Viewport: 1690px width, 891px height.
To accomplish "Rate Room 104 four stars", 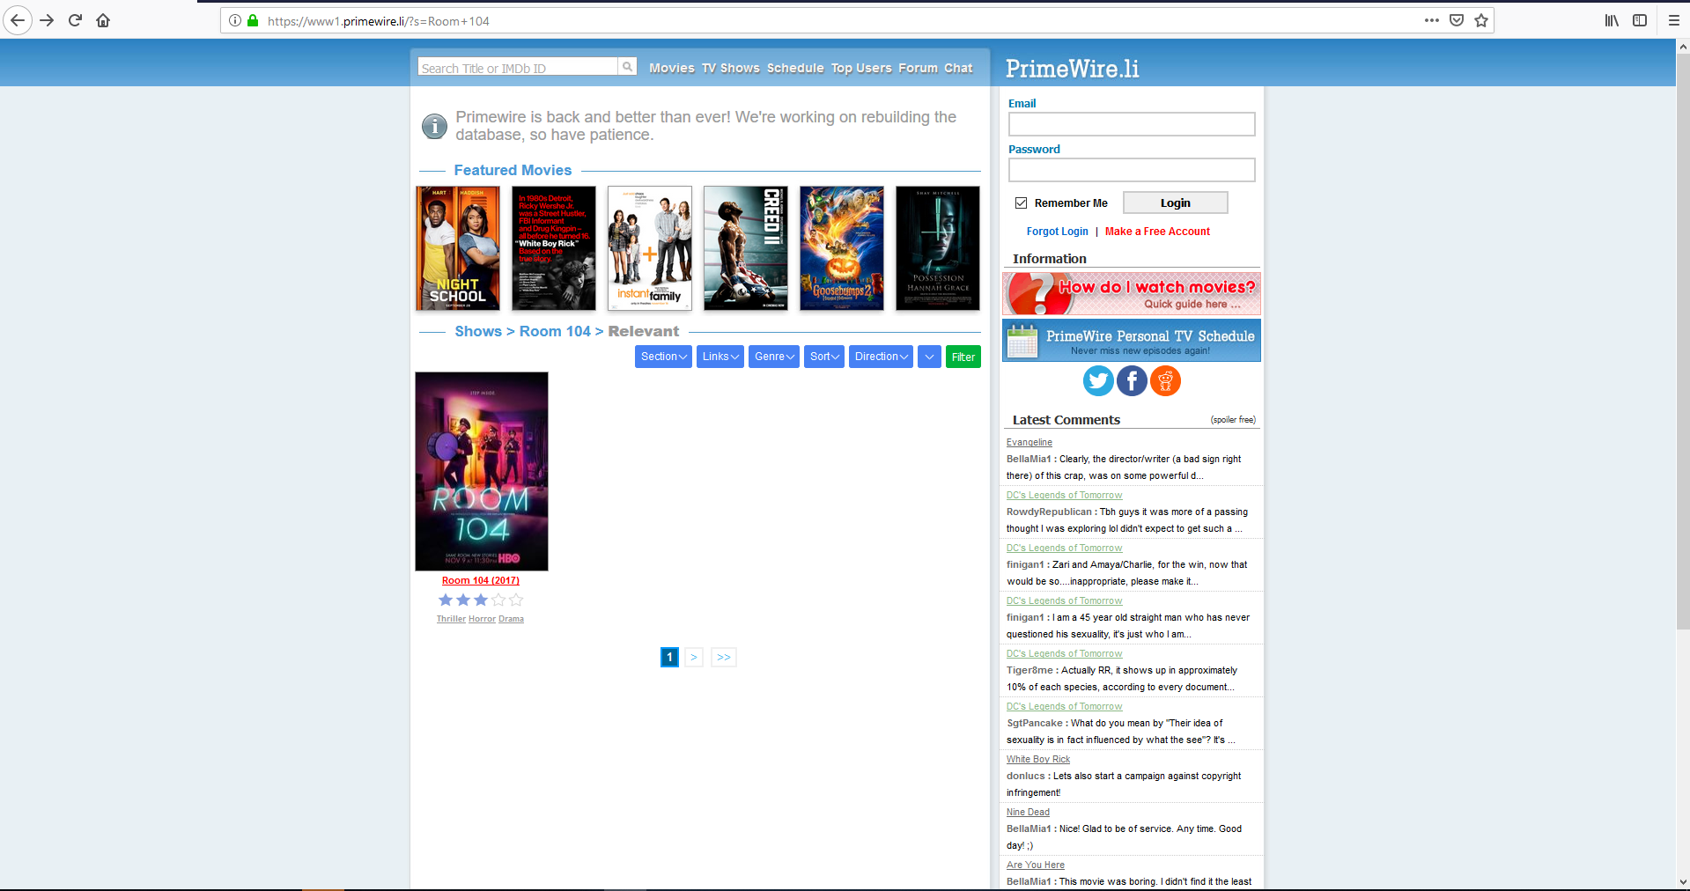I will pos(498,600).
